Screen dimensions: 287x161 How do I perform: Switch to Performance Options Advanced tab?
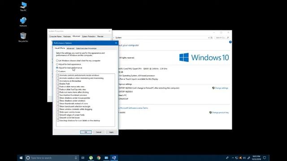pyautogui.click(x=70, y=48)
